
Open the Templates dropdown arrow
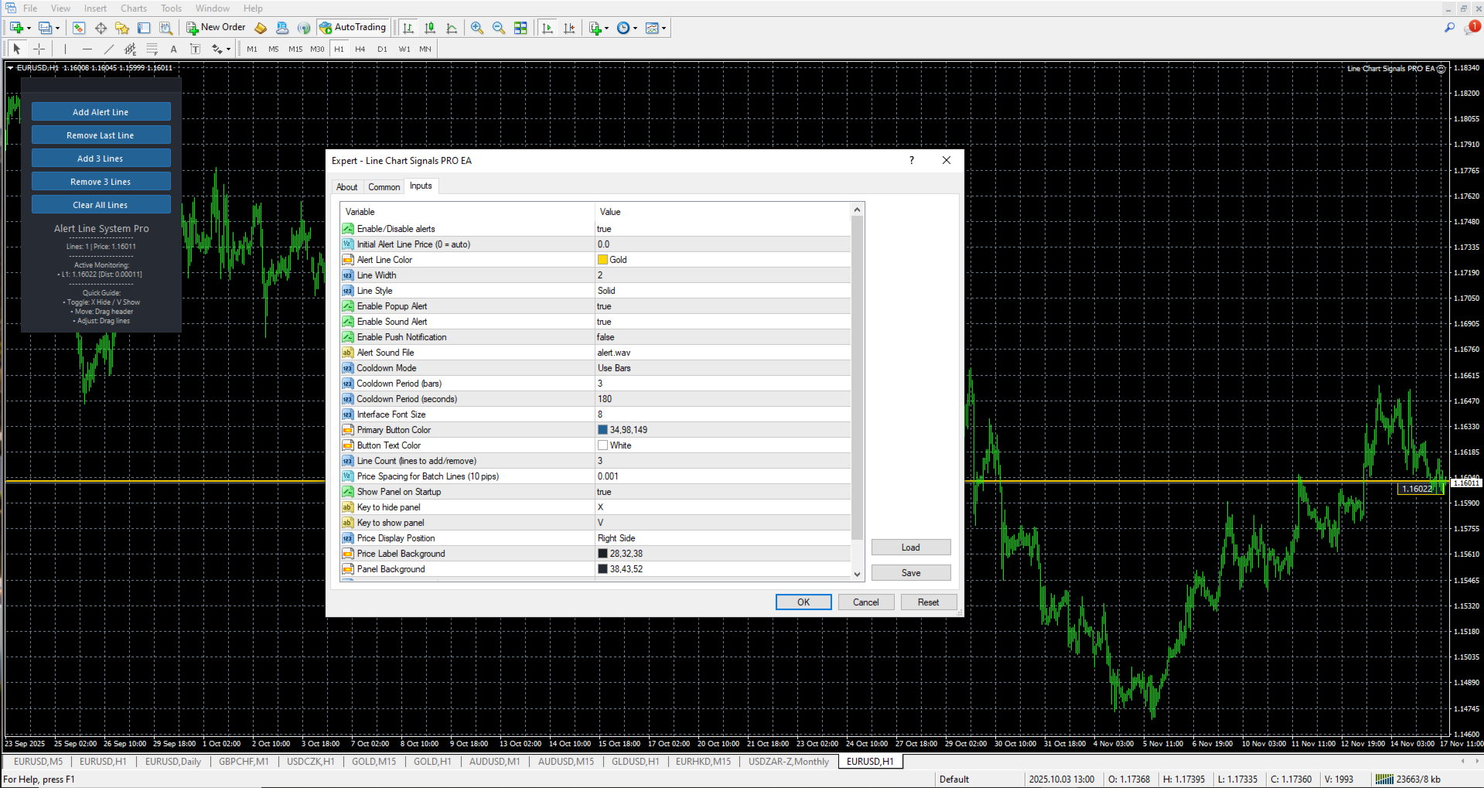tap(664, 29)
